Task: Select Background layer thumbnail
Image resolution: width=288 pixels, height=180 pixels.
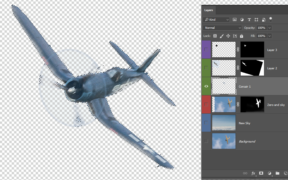Action: tap(224, 141)
